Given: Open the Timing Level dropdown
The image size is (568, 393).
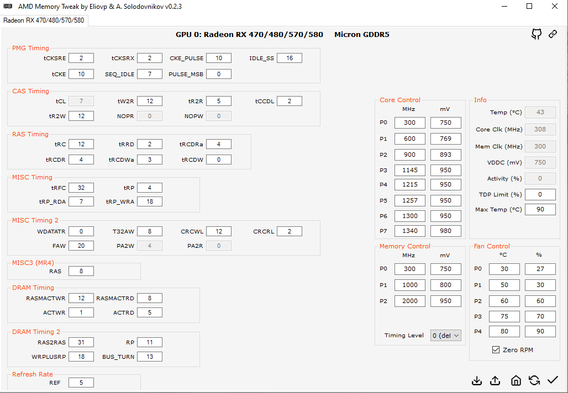Looking at the screenshot, I should pyautogui.click(x=445, y=336).
